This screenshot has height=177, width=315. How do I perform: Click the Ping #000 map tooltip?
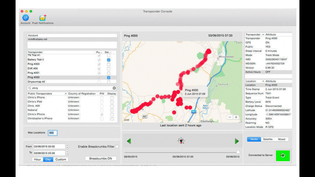click(x=195, y=92)
